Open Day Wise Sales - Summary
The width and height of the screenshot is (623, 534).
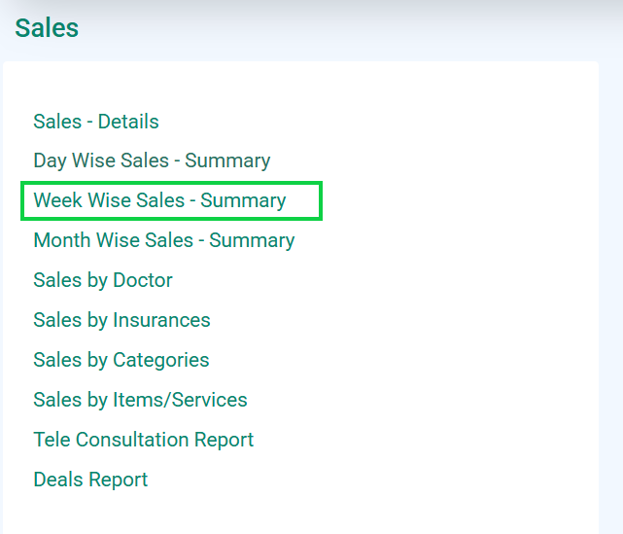pos(152,161)
